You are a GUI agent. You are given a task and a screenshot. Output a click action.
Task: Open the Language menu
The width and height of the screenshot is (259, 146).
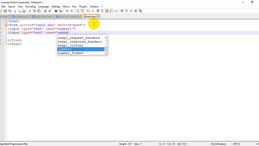(x=44, y=6)
